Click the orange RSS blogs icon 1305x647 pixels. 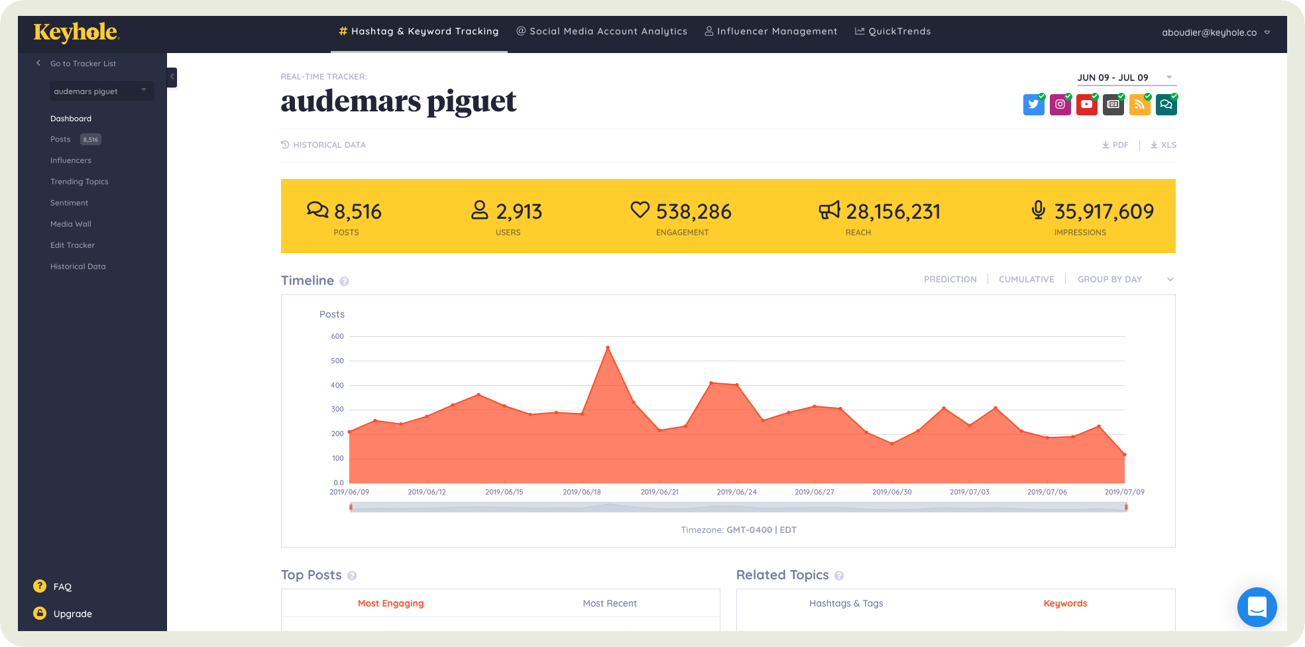pyautogui.click(x=1139, y=105)
